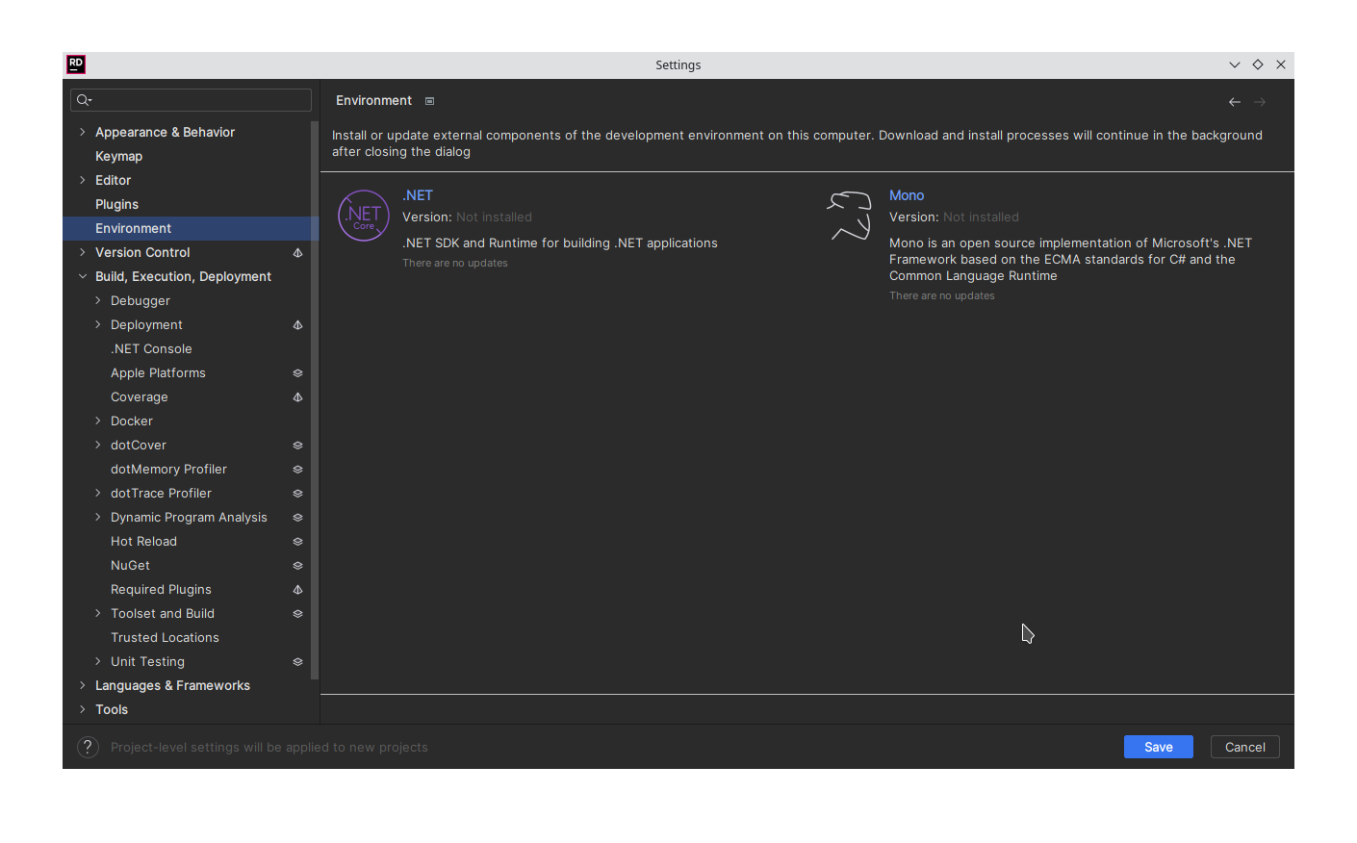1357x843 pixels.
Task: Open the Hot Reload settings
Action: [143, 541]
